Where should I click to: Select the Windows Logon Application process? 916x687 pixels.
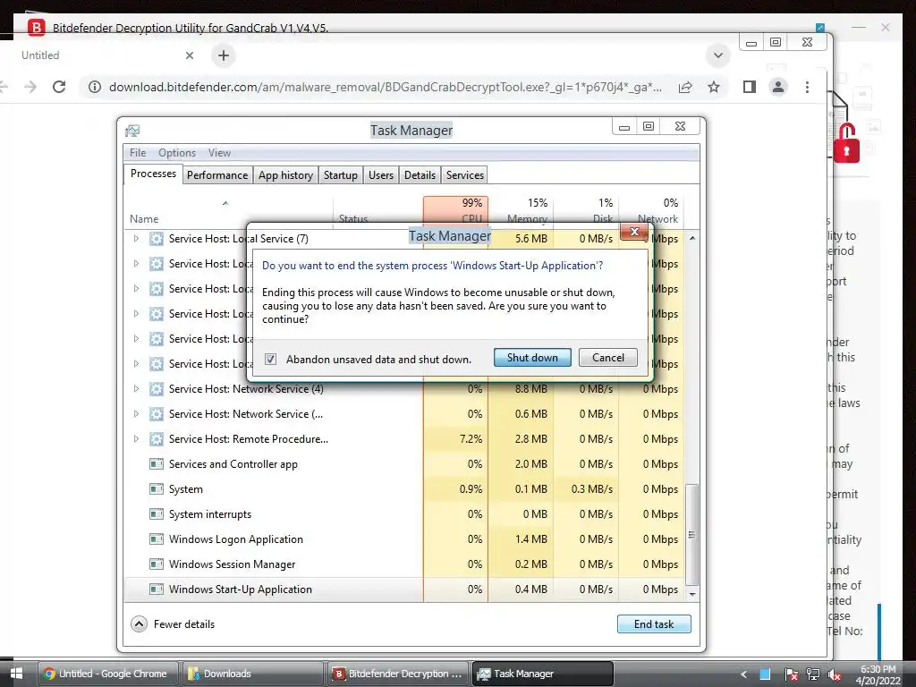click(x=404, y=539)
